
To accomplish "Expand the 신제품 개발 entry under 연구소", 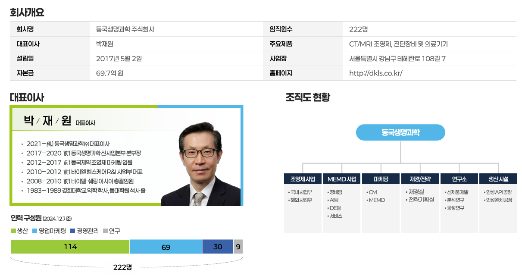I will (x=458, y=191).
